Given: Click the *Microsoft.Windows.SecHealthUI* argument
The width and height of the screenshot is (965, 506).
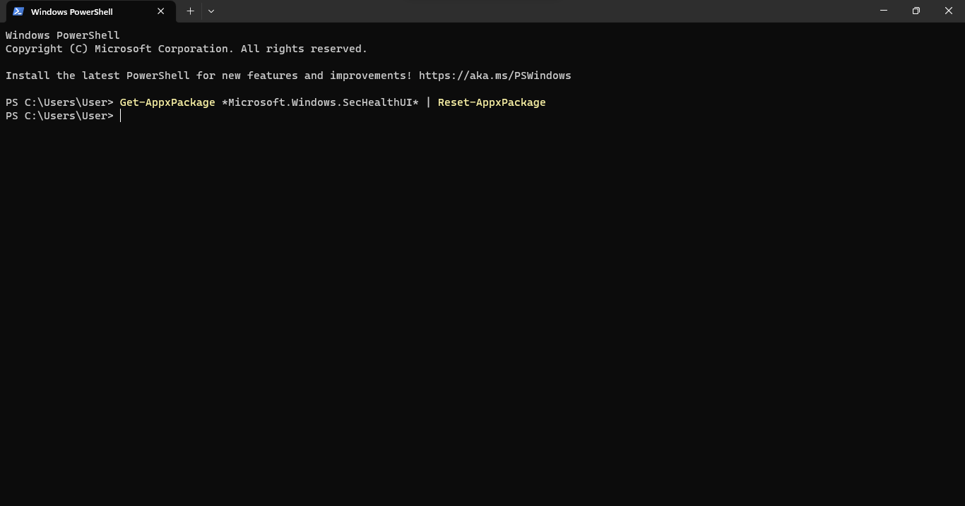Looking at the screenshot, I should pyautogui.click(x=320, y=102).
